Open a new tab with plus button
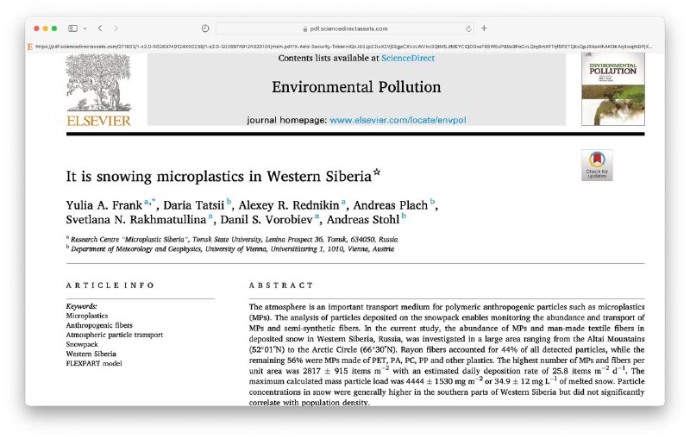 click(484, 28)
